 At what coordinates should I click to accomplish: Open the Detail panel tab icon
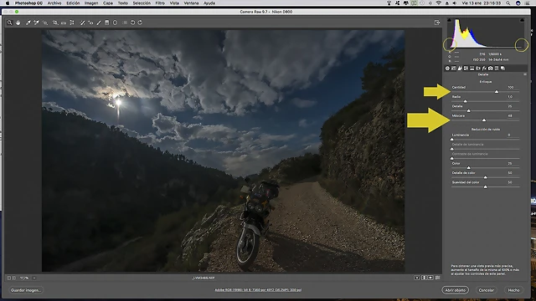coord(460,69)
